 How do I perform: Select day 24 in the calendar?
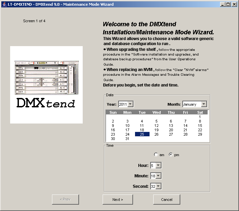tap(127, 134)
